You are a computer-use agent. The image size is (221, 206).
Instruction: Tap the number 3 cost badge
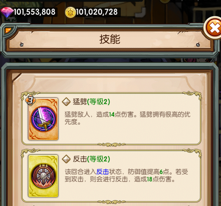tap(30, 100)
